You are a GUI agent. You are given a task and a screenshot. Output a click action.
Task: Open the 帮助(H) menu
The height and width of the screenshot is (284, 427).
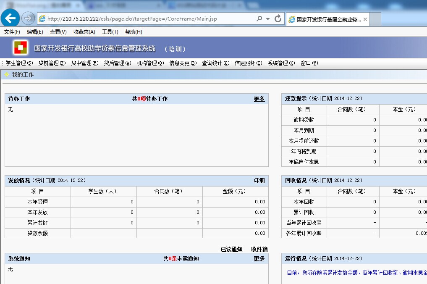coord(134,32)
